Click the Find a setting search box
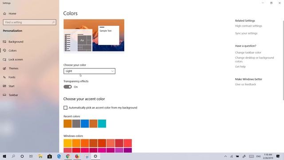The height and width of the screenshot is (160, 284). [30, 22]
